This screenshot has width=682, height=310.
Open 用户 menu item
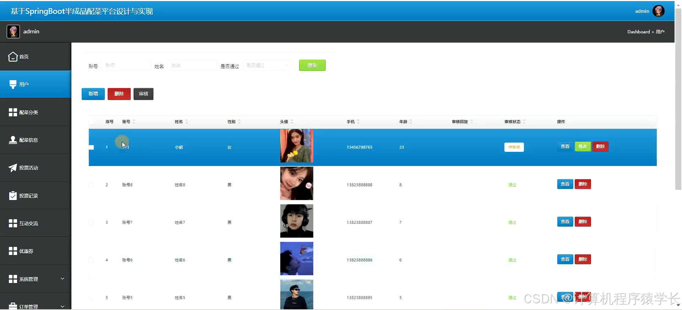point(36,84)
